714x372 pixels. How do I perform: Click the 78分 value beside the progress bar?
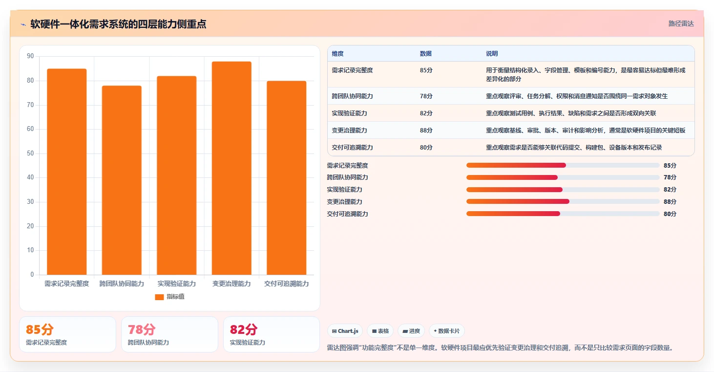[670, 177]
